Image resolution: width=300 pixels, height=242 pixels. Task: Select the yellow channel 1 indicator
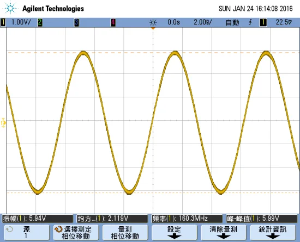(3, 22)
